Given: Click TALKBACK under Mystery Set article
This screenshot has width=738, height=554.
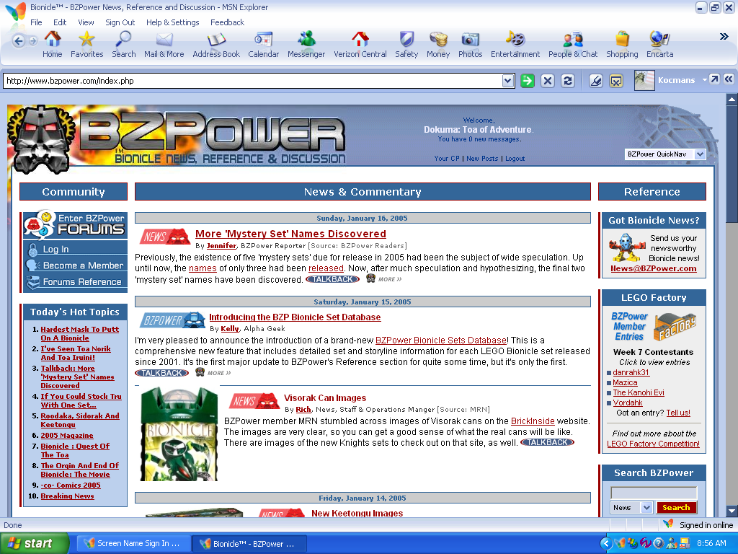Looking at the screenshot, I should 333,279.
